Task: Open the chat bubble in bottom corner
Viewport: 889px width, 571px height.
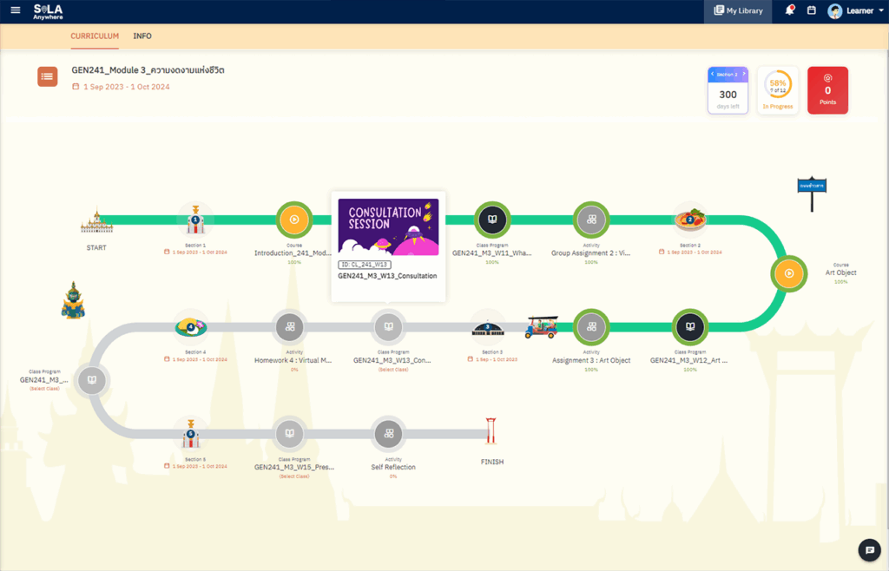Action: click(869, 549)
